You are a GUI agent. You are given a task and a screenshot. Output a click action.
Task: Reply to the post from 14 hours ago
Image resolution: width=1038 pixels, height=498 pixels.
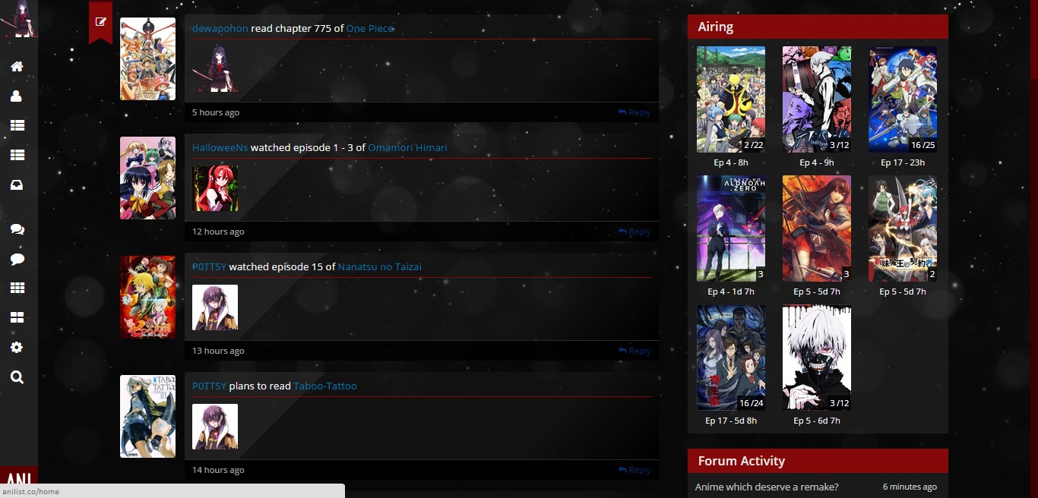click(x=635, y=470)
